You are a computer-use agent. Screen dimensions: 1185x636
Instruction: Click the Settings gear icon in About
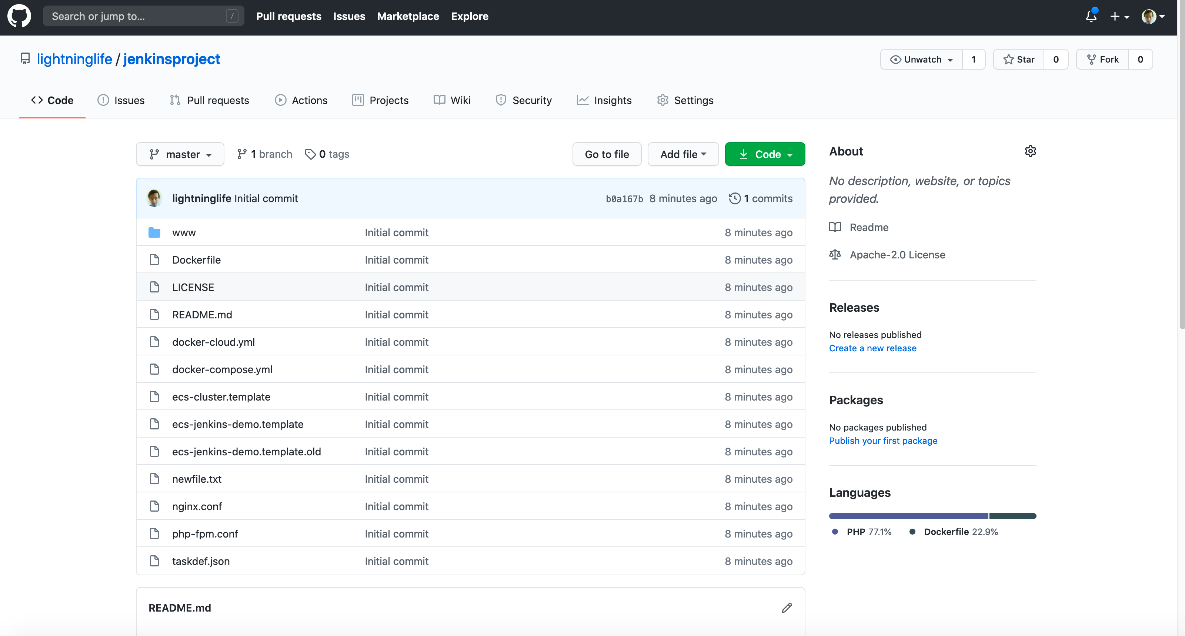1031,151
